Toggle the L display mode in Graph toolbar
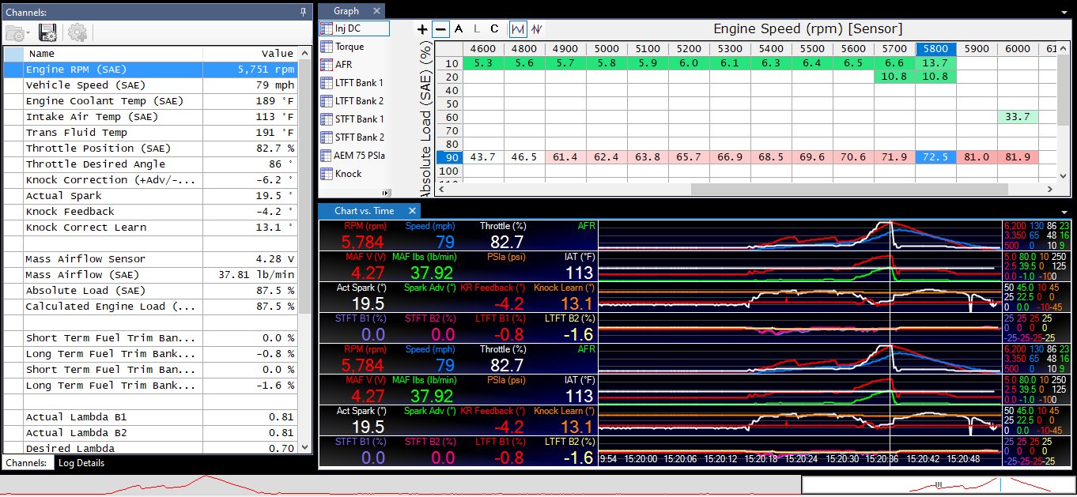This screenshot has height=497, width=1077. [477, 29]
